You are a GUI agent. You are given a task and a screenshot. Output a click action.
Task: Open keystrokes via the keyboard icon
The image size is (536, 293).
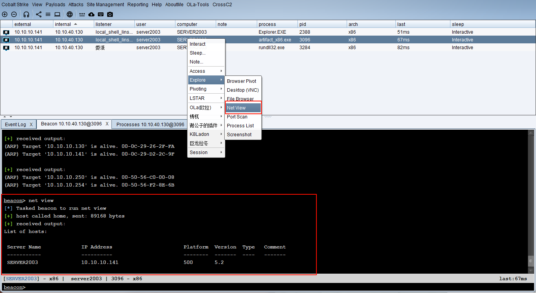(101, 14)
